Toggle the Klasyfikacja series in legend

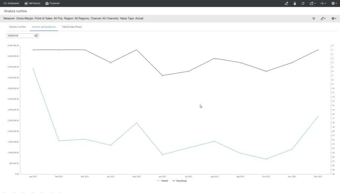point(179,181)
